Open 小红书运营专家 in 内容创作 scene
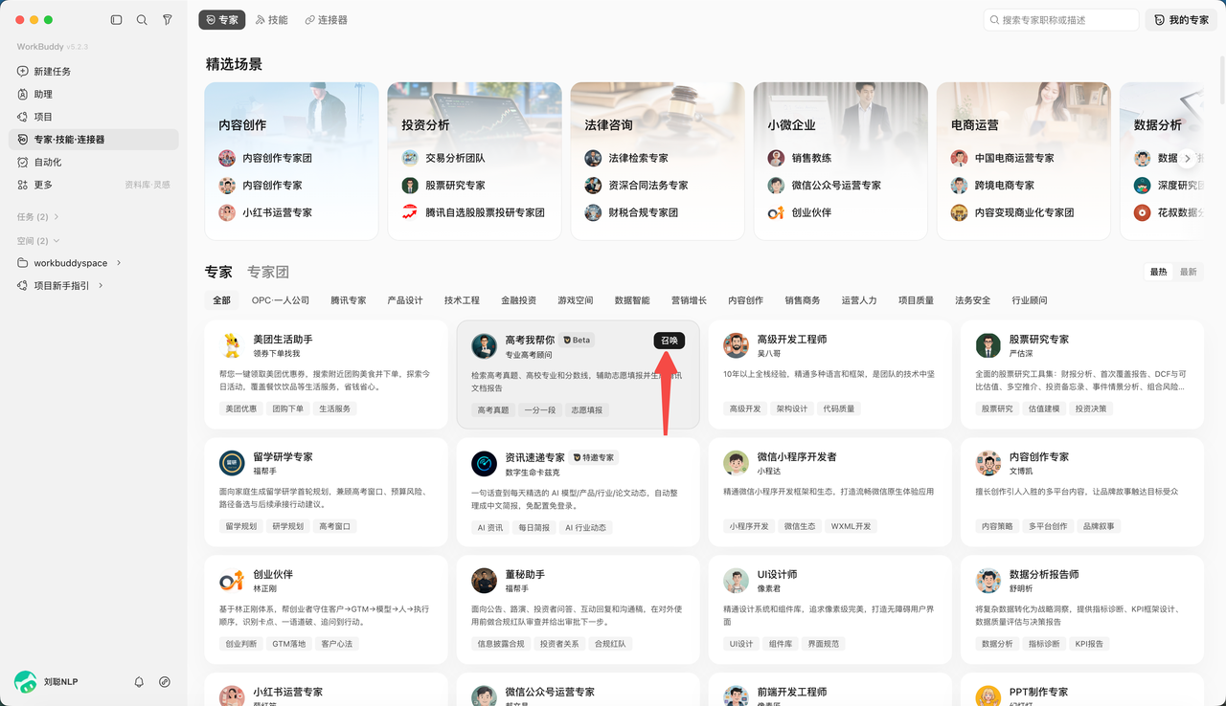This screenshot has height=706, width=1226. tap(277, 212)
